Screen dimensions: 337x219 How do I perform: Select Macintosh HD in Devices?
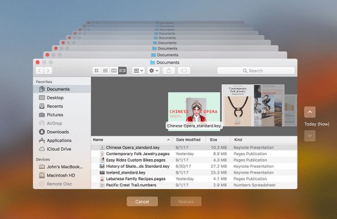62,176
